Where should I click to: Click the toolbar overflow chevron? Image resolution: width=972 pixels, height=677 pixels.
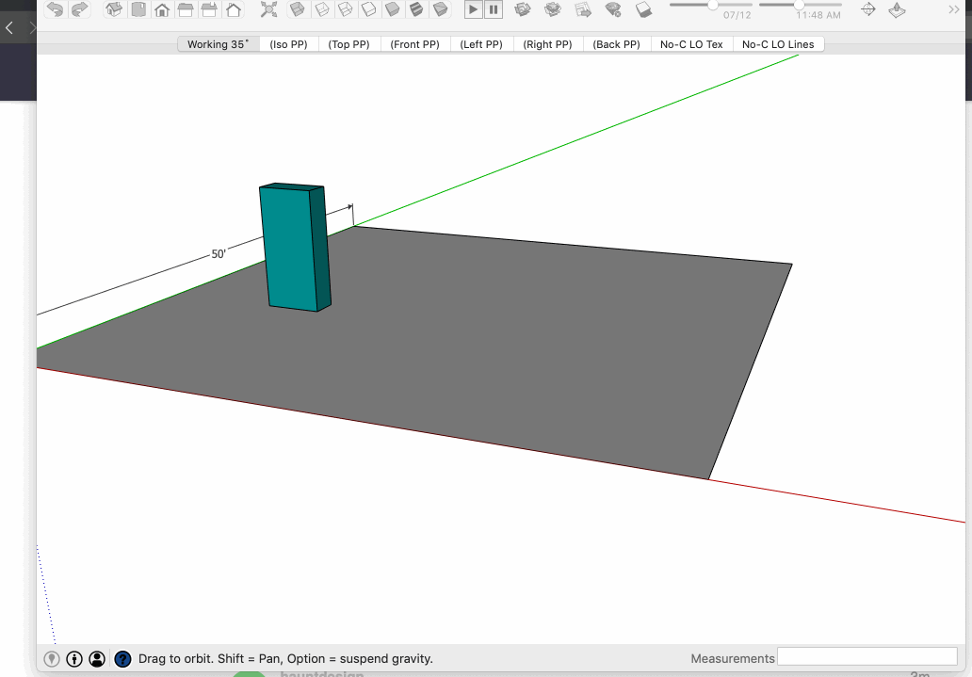pos(952,9)
